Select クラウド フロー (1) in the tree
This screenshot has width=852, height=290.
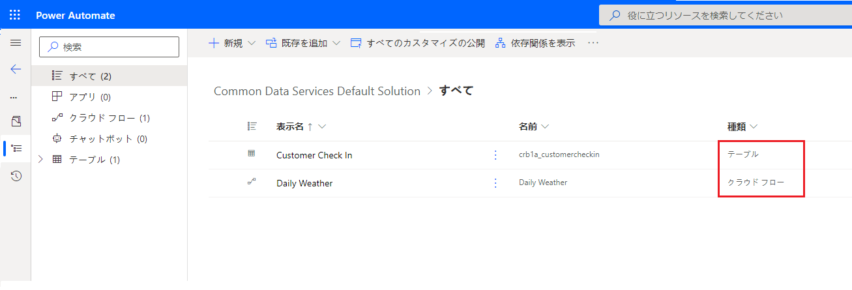click(109, 118)
